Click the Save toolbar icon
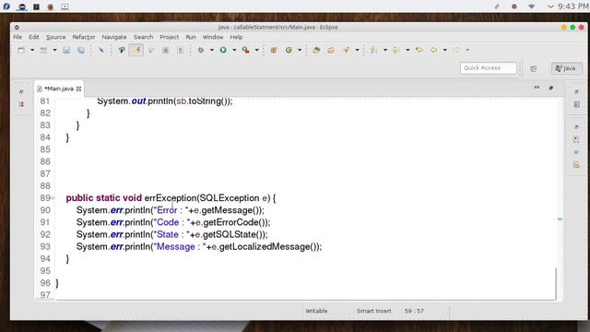The image size is (590, 332). point(66,50)
